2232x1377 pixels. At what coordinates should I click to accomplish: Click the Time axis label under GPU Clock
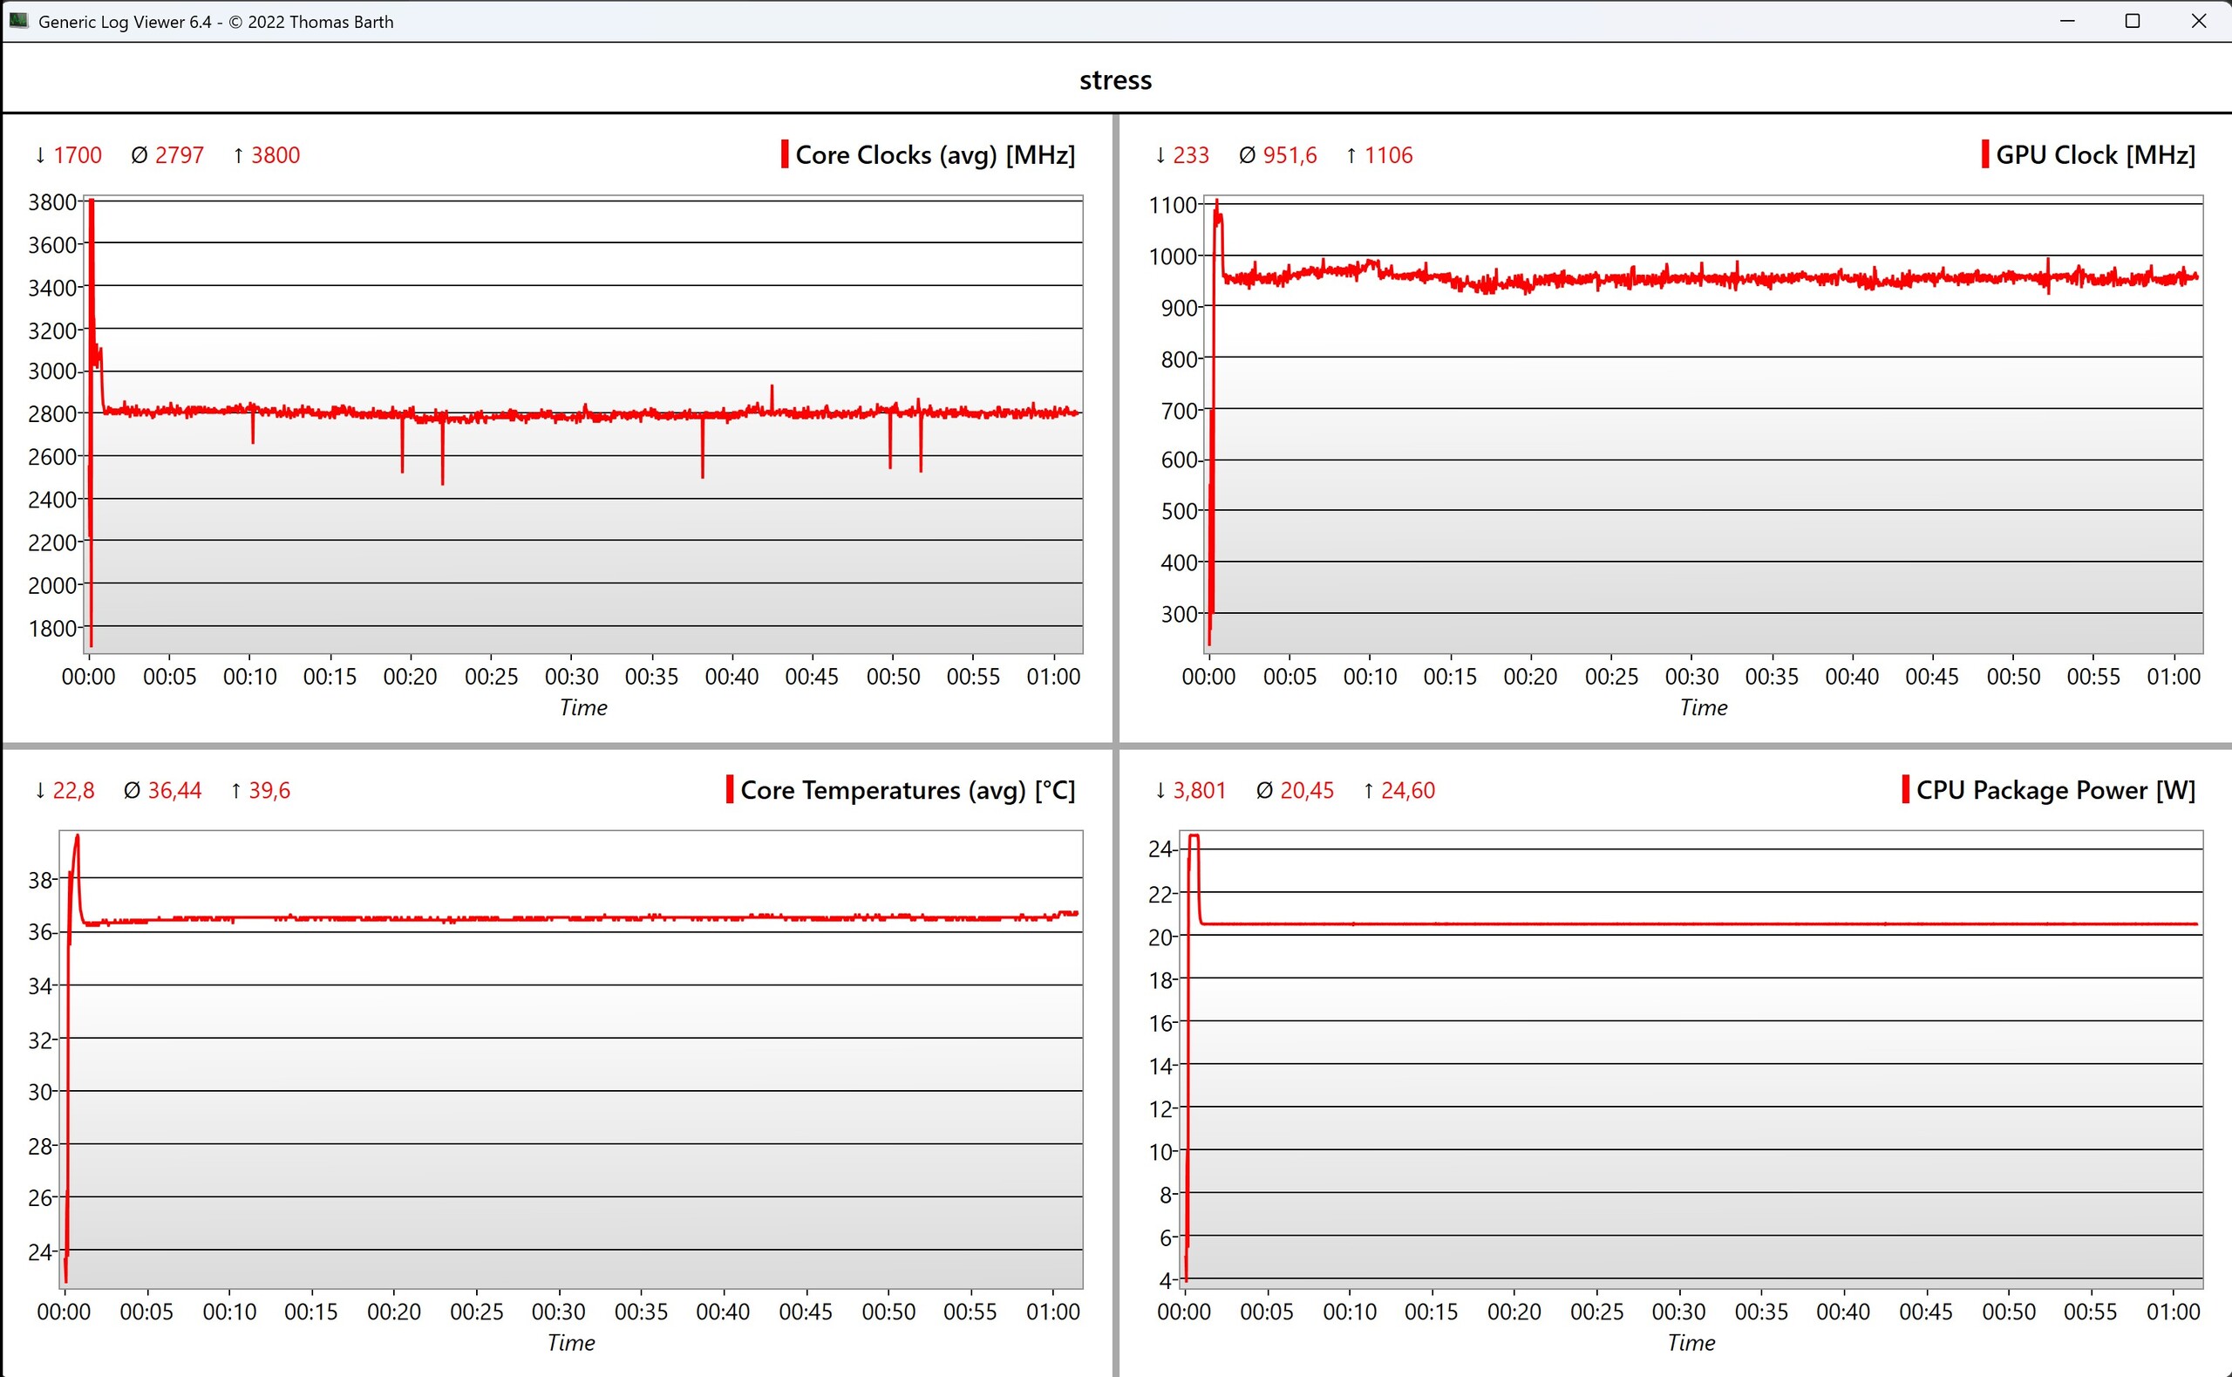1703,707
